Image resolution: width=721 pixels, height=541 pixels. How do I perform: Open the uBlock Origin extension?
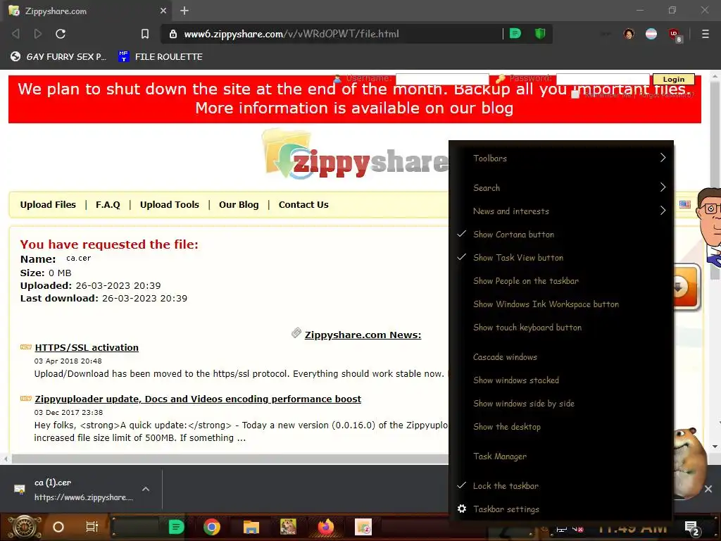tap(675, 35)
